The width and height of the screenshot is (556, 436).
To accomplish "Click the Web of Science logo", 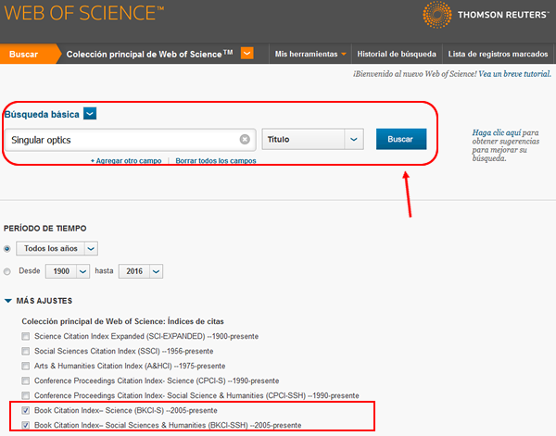I will coord(84,13).
